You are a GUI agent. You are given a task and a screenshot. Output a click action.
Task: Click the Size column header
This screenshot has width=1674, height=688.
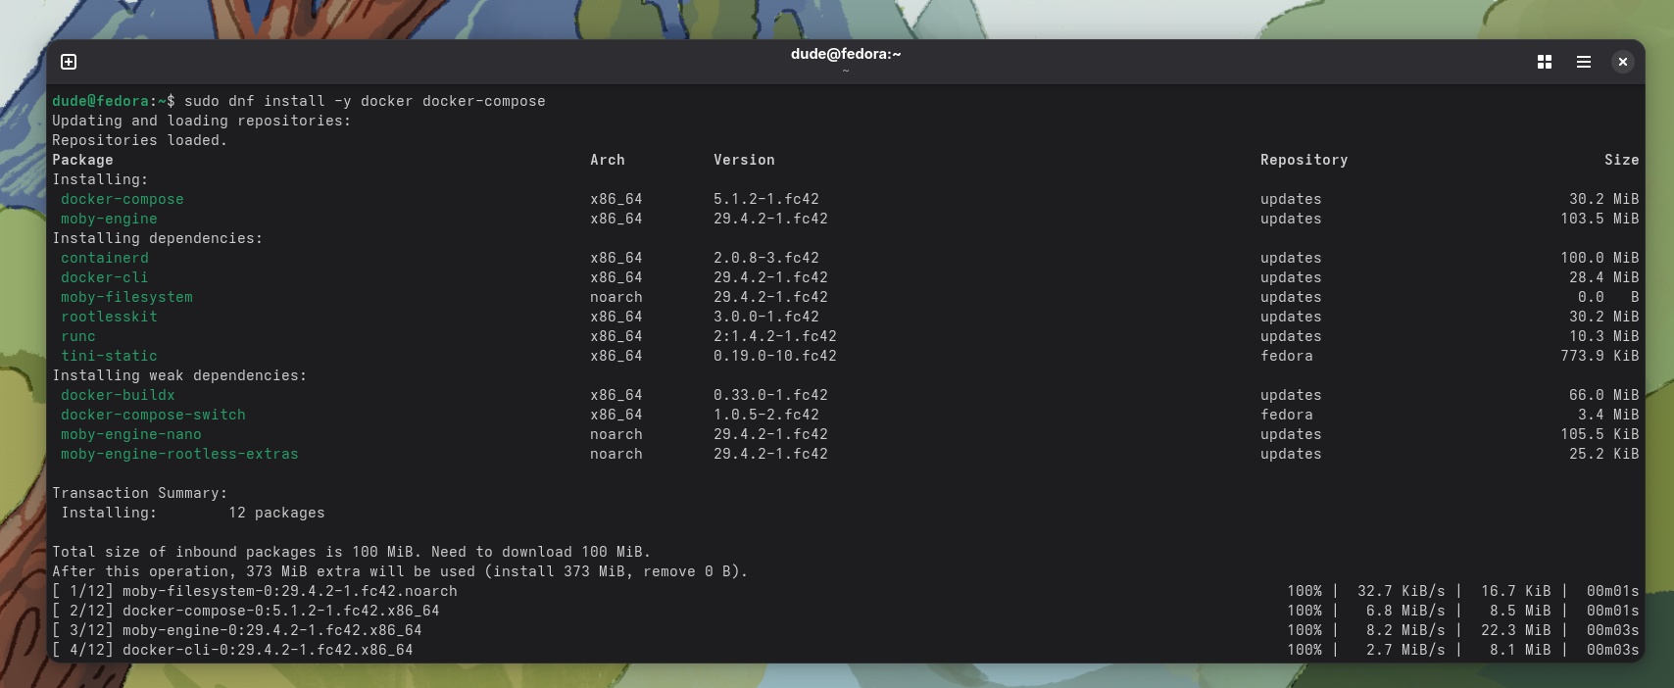pyautogui.click(x=1621, y=160)
